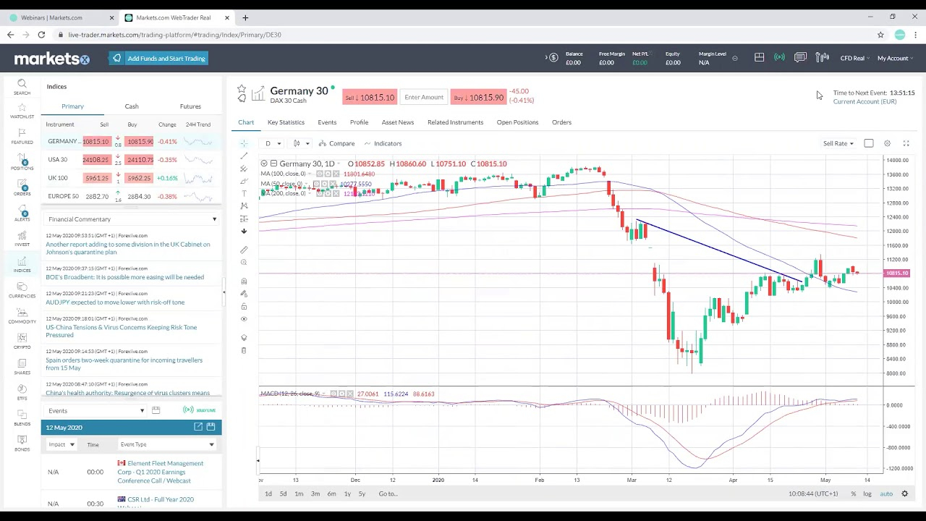Add Germany 30 to favorites with star
Image resolution: width=926 pixels, height=521 pixels.
click(242, 89)
